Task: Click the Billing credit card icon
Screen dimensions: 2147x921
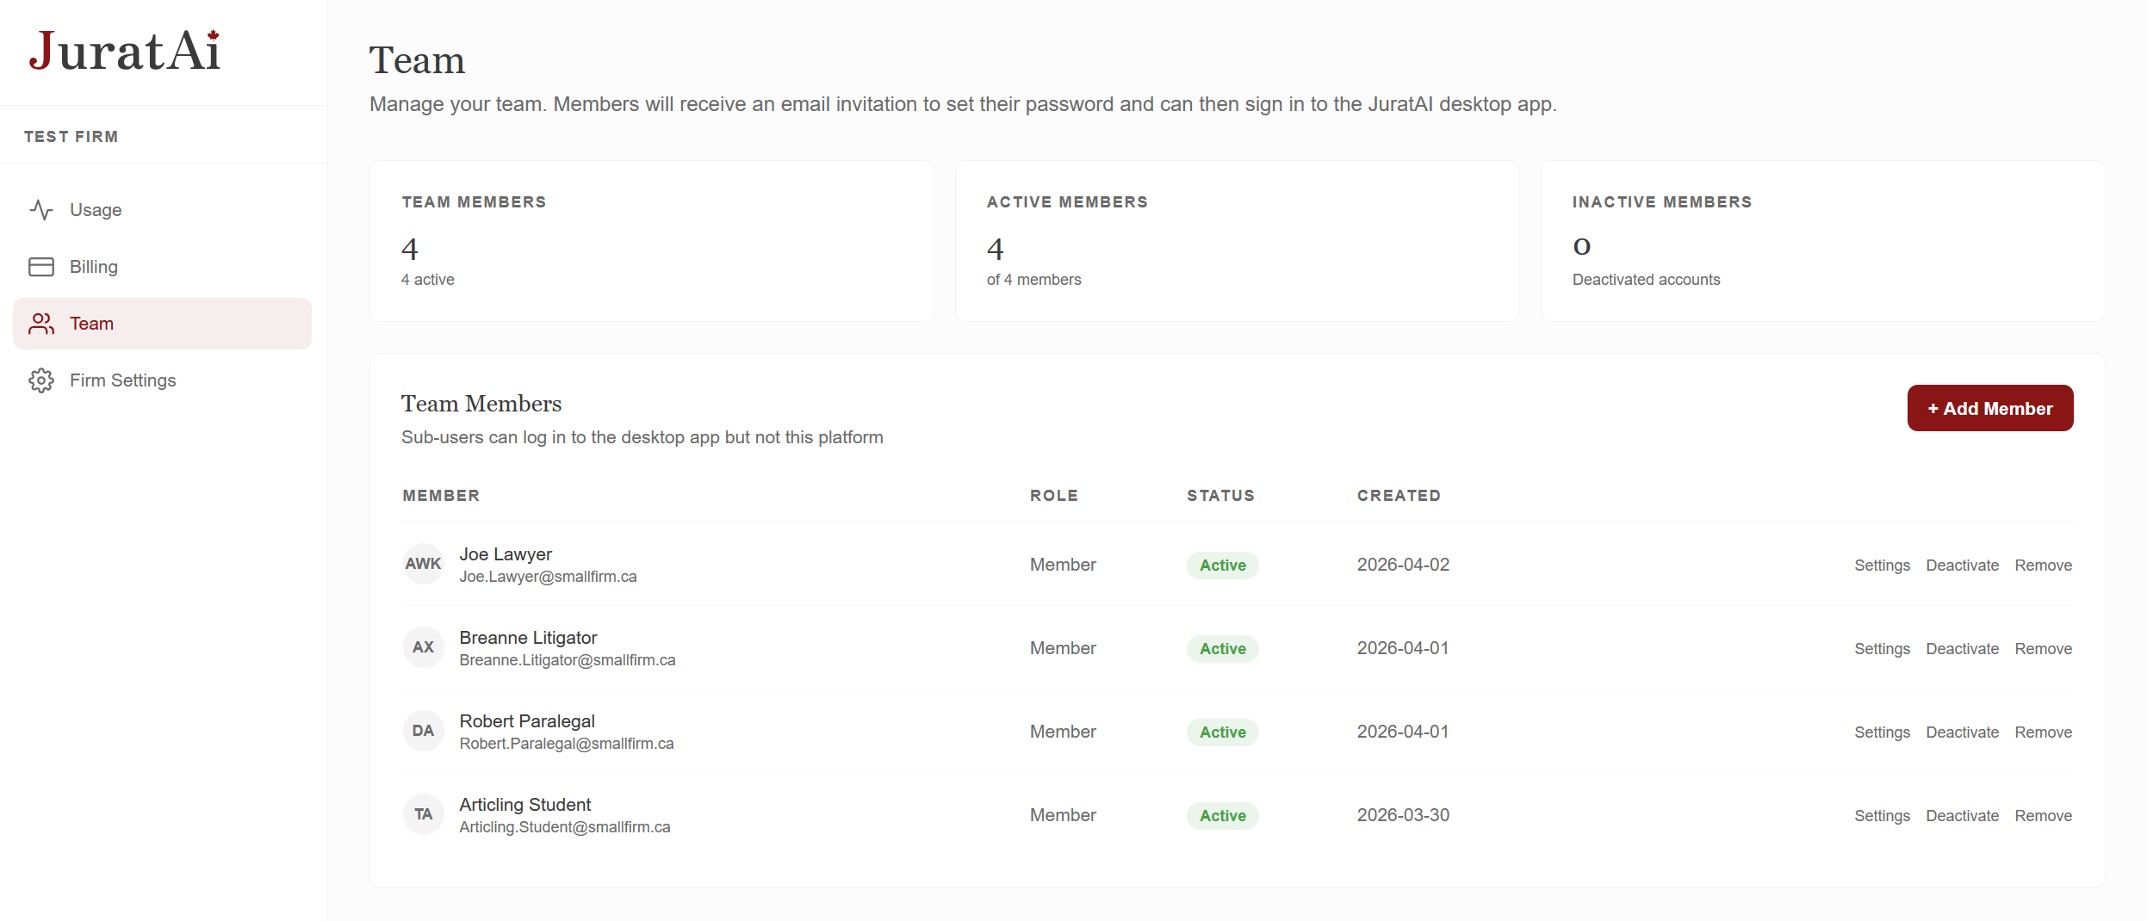Action: click(41, 267)
